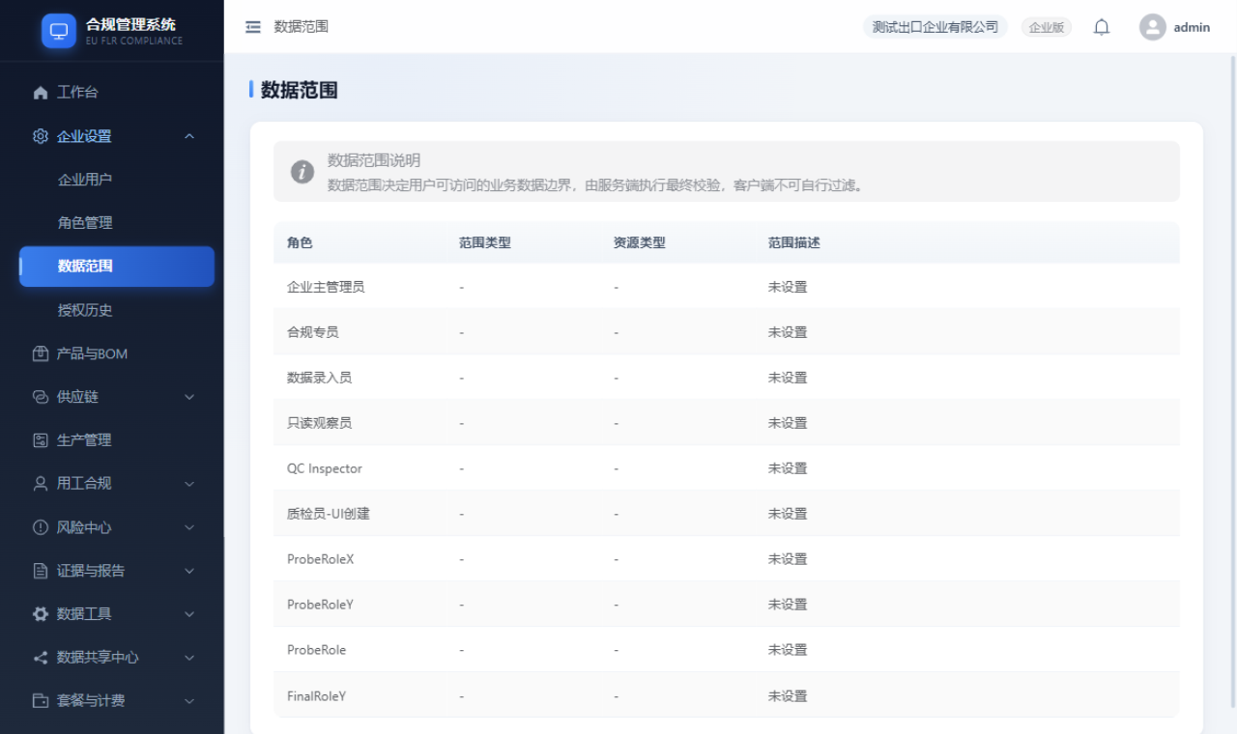Collapse the 企业设置 menu chevron
This screenshot has height=734, width=1237.
point(189,136)
